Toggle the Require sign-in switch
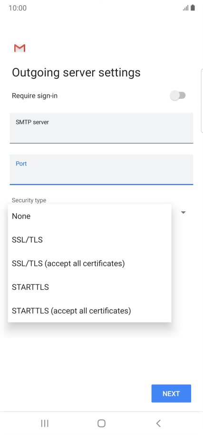 coord(178,96)
